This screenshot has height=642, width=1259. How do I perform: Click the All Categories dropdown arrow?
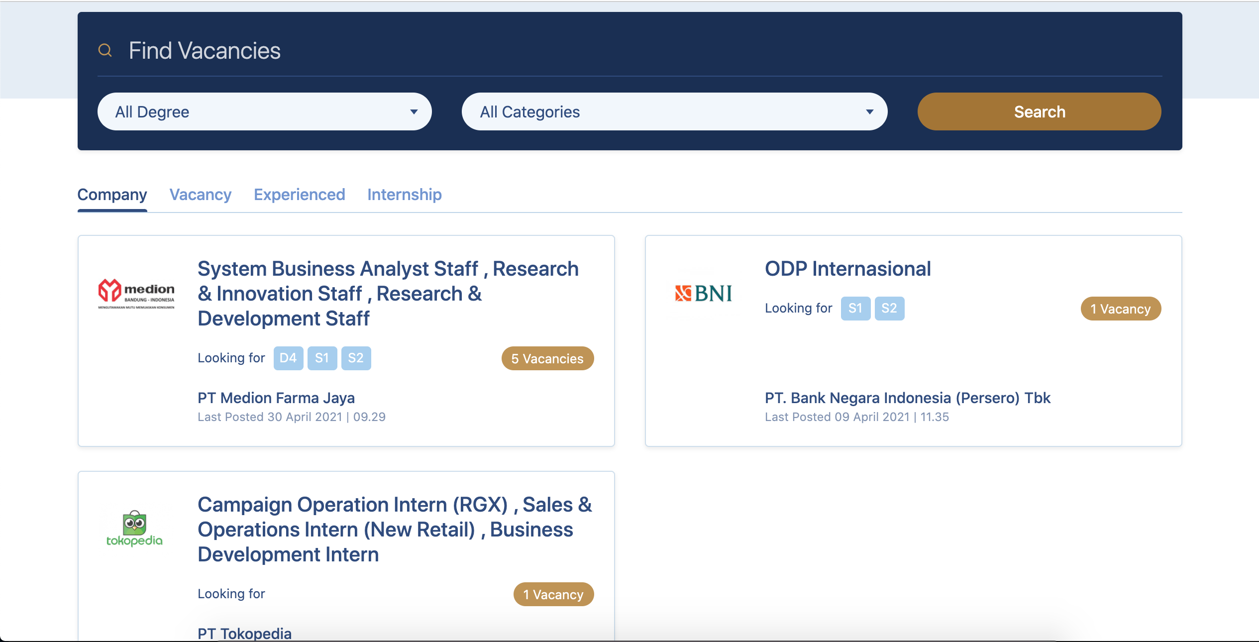(869, 112)
